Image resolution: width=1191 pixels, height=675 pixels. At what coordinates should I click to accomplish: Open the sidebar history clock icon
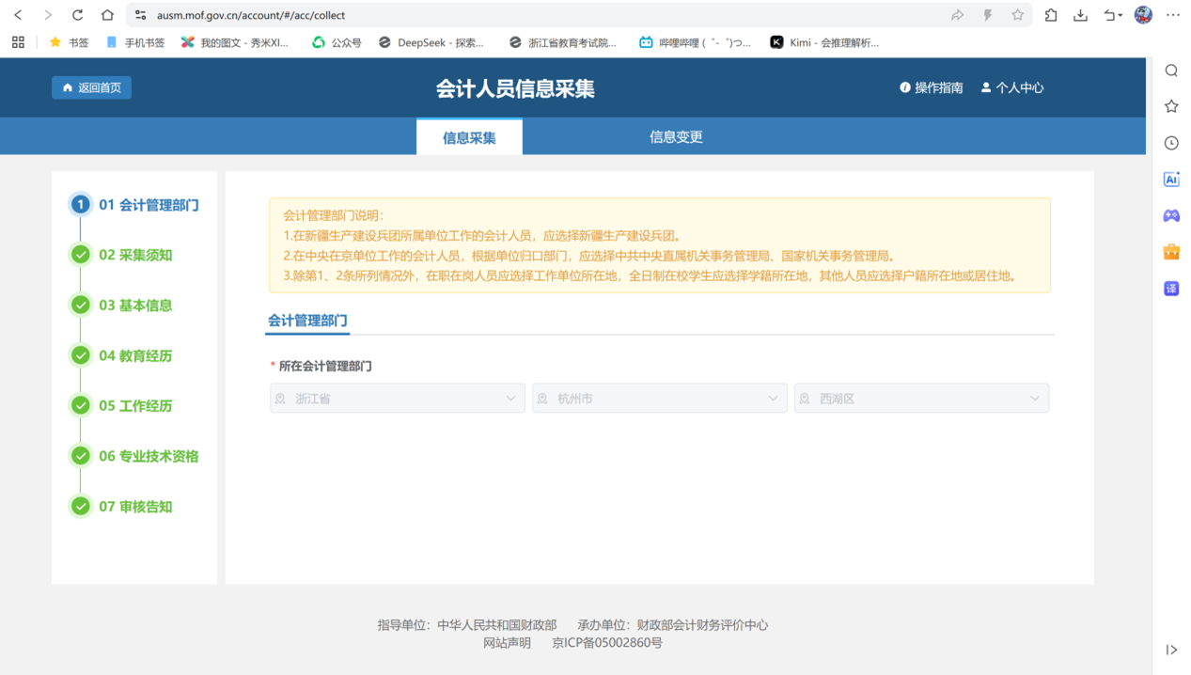(x=1171, y=143)
